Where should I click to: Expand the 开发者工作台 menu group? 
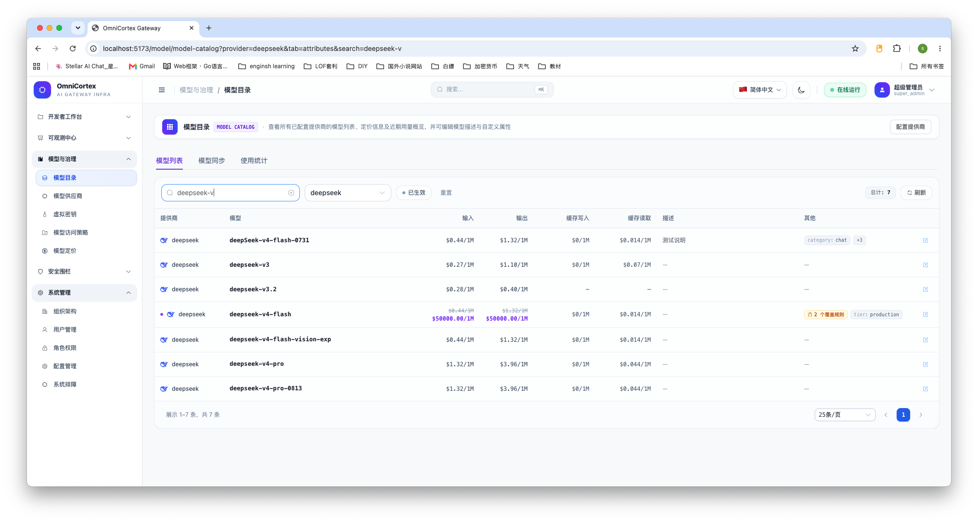[x=85, y=117]
